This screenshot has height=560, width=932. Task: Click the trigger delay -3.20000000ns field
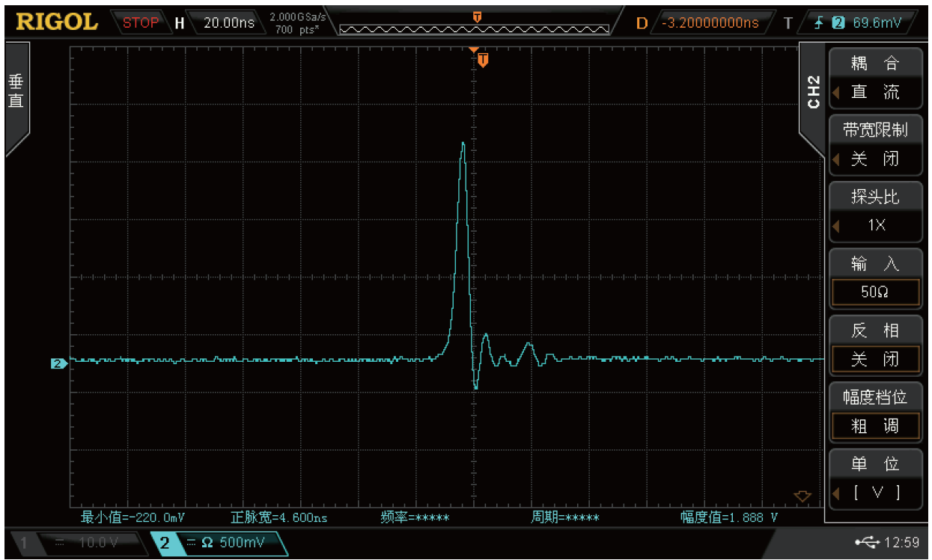point(707,22)
